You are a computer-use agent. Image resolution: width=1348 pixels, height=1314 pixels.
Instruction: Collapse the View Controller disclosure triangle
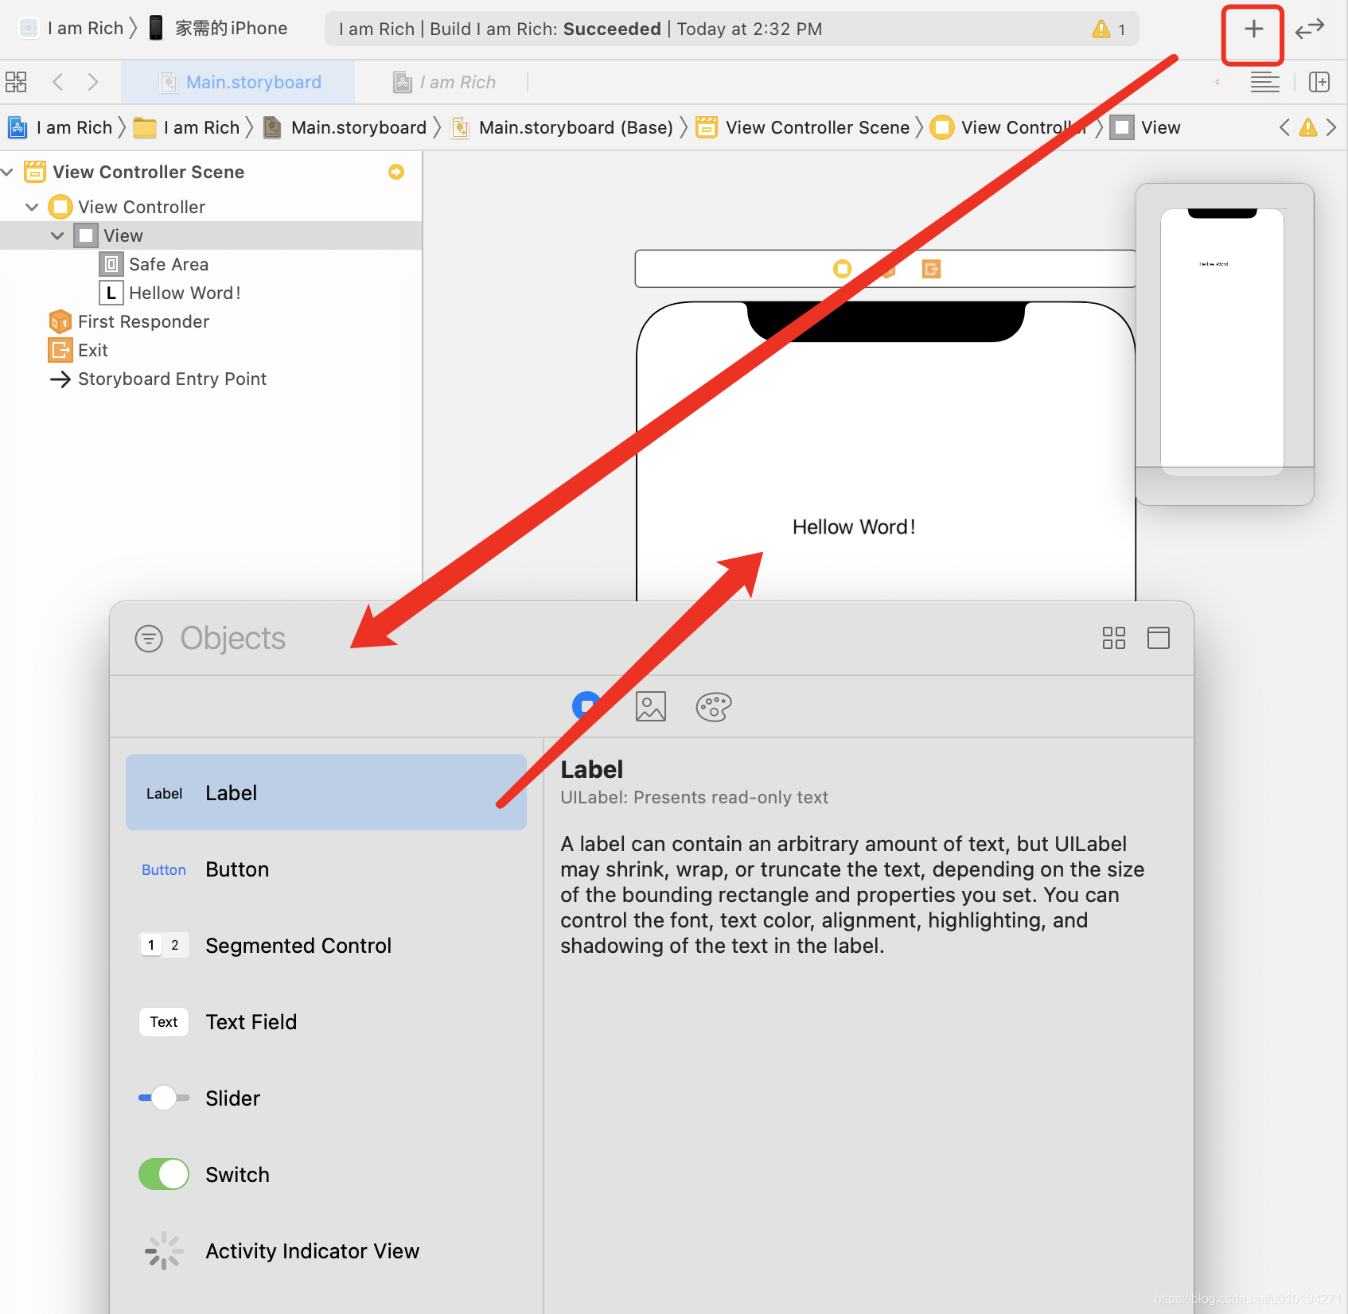coord(32,207)
